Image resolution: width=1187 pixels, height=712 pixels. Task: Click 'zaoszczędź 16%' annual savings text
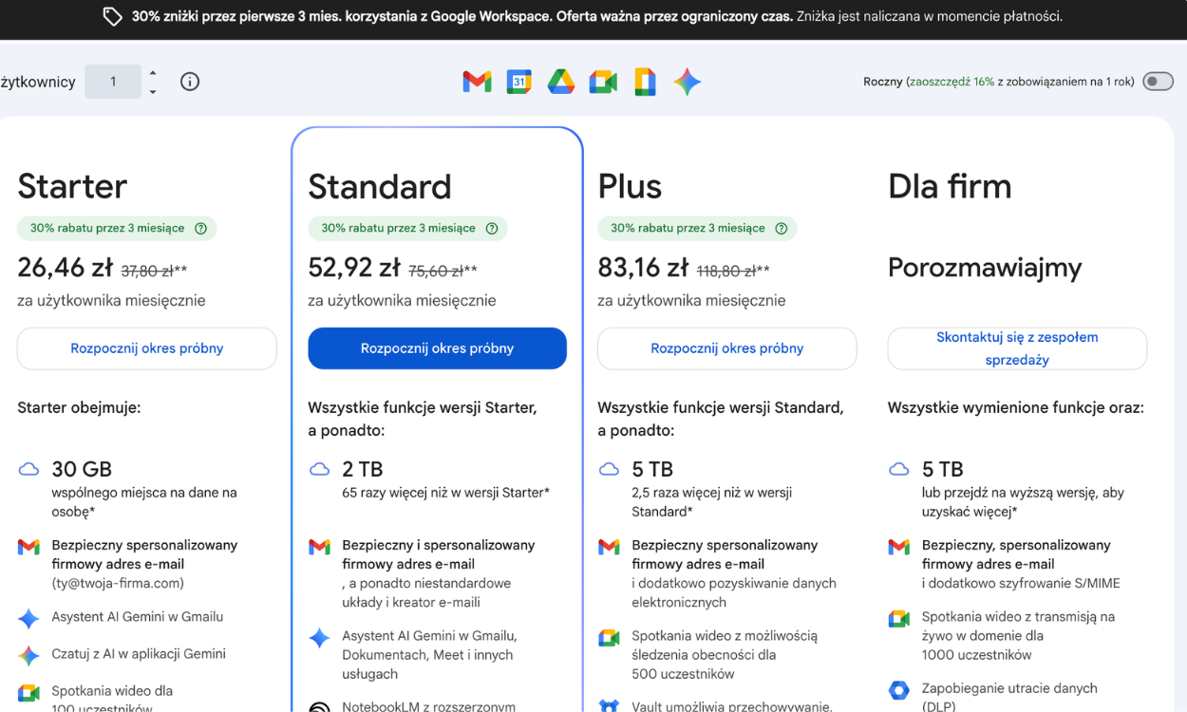point(951,82)
